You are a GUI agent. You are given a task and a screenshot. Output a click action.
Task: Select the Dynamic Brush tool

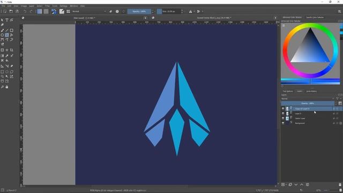click(12, 40)
